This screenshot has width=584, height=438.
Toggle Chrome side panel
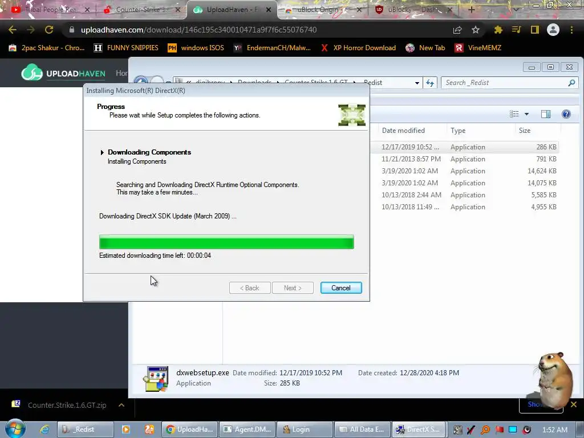coord(535,30)
